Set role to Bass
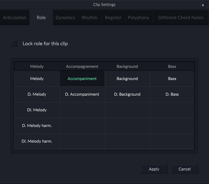 tap(172, 79)
